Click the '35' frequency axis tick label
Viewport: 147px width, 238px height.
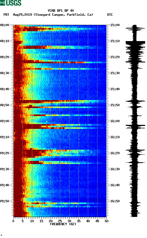point(79,221)
